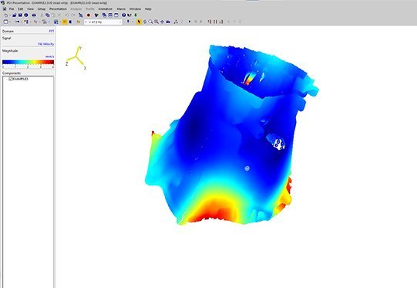The height and width of the screenshot is (288, 417).
Task: Select the arrow pointer tool
Action: click(x=139, y=22)
